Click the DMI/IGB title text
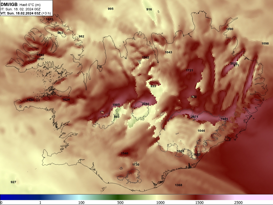Image resolution: width=273 pixels, height=205 pixels. tap(9, 4)
